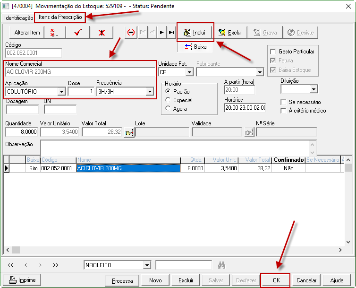Select the ACICLOVIR 200MG row name cell
Screen dimensions: 356x288
point(128,168)
